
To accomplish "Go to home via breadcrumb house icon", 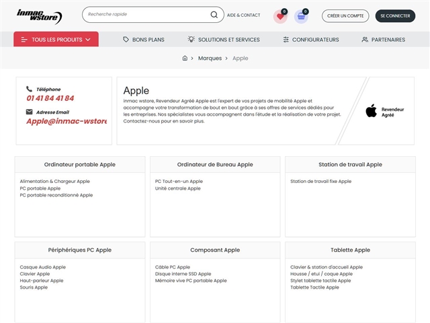I will (x=185, y=58).
